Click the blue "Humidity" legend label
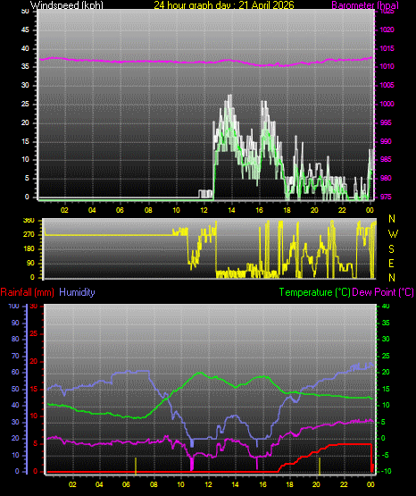 (x=77, y=292)
